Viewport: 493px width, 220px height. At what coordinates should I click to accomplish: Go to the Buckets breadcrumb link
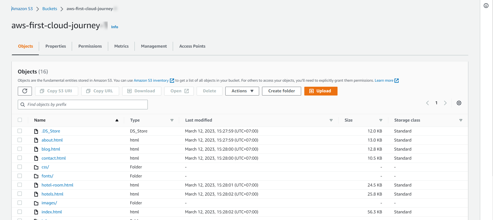[x=50, y=9]
